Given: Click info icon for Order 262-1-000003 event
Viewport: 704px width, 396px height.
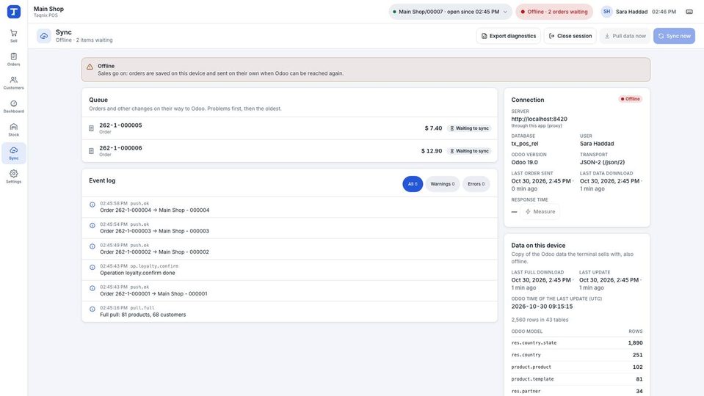Looking at the screenshot, I should pos(92,226).
